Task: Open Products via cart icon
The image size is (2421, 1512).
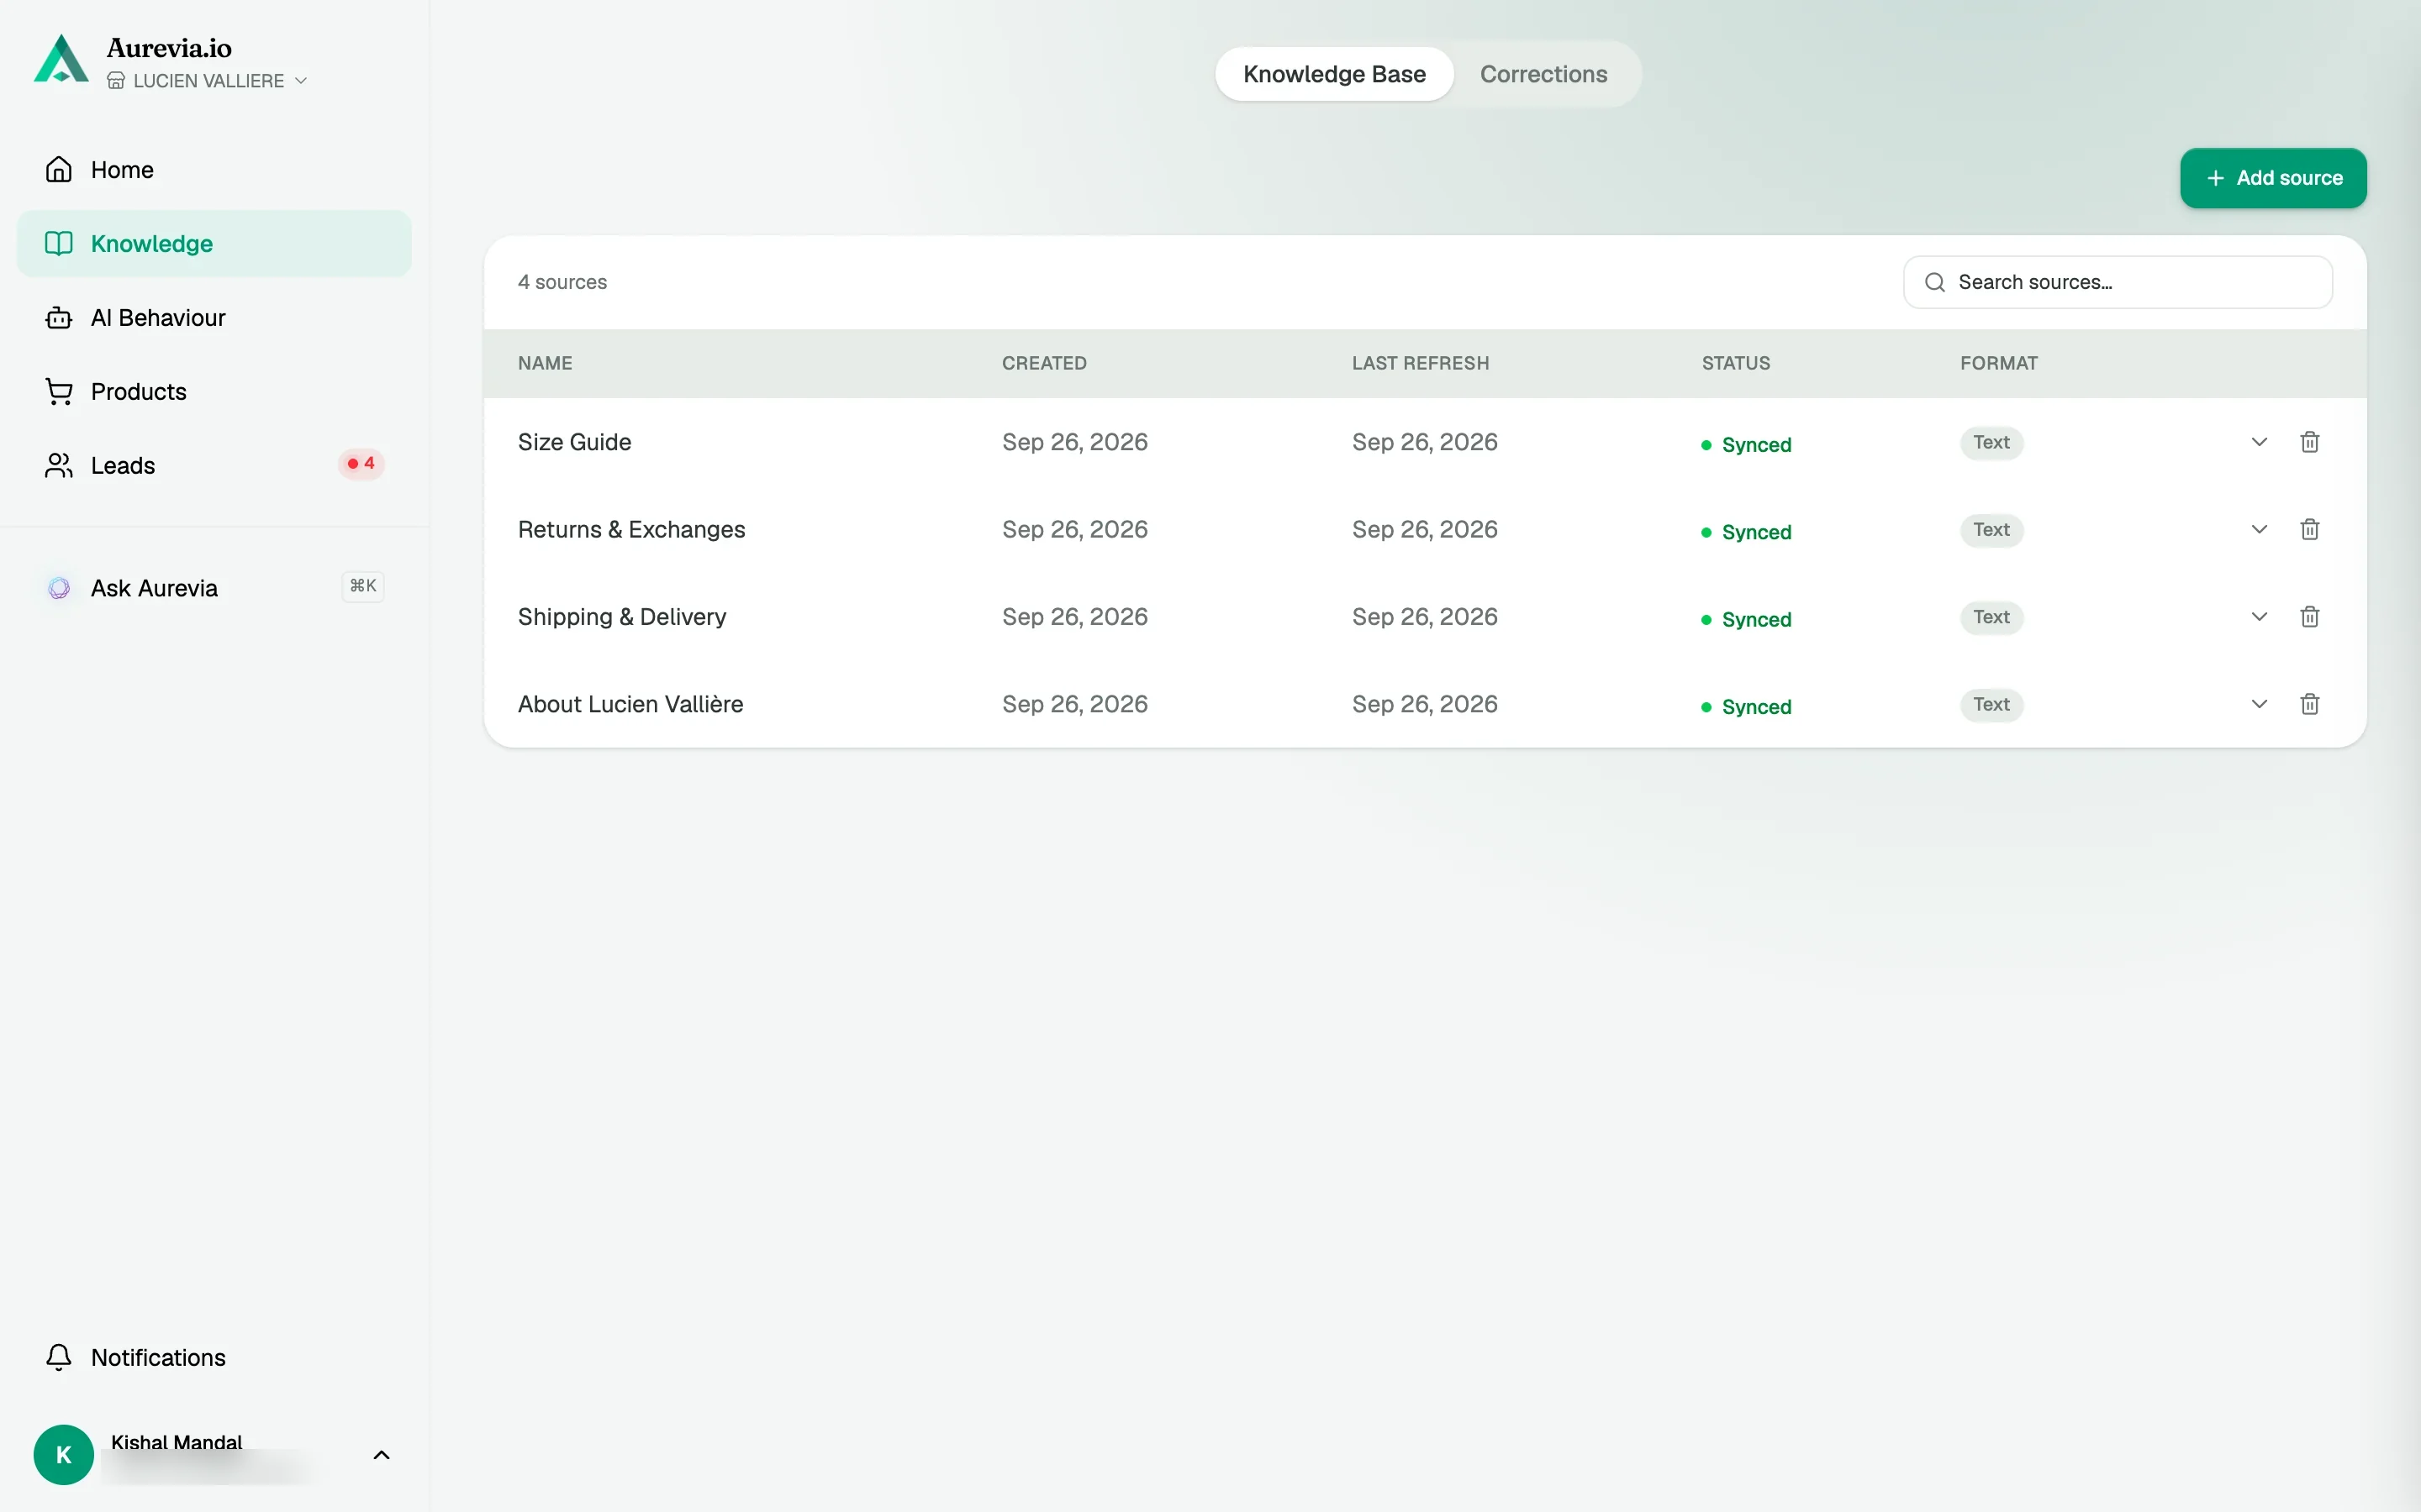Action: coord(59,392)
